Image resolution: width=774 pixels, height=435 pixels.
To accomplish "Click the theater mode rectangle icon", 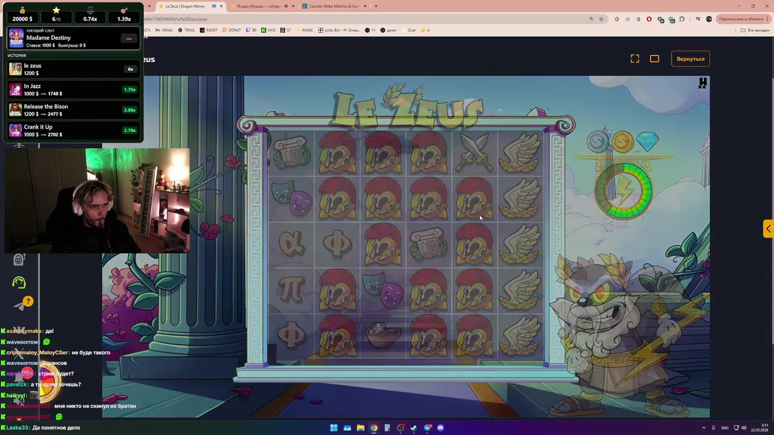I will pyautogui.click(x=654, y=59).
